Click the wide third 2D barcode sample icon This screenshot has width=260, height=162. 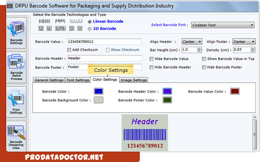(61, 28)
